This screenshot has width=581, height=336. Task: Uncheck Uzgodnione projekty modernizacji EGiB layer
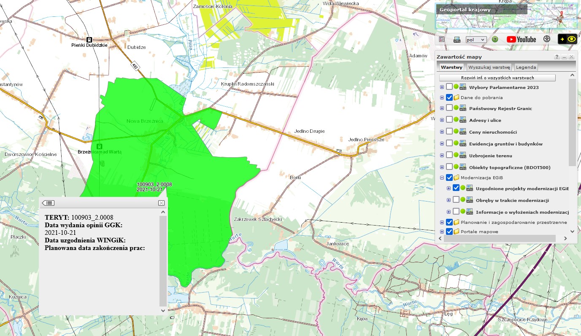pyautogui.click(x=456, y=188)
